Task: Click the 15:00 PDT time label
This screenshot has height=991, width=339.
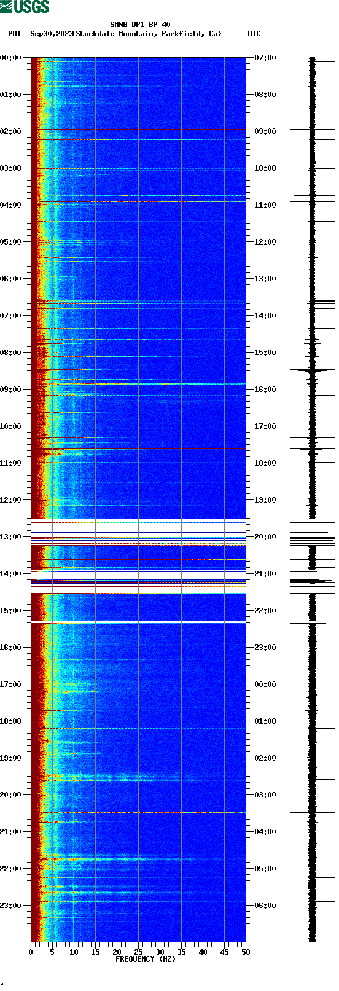Action: click(10, 611)
